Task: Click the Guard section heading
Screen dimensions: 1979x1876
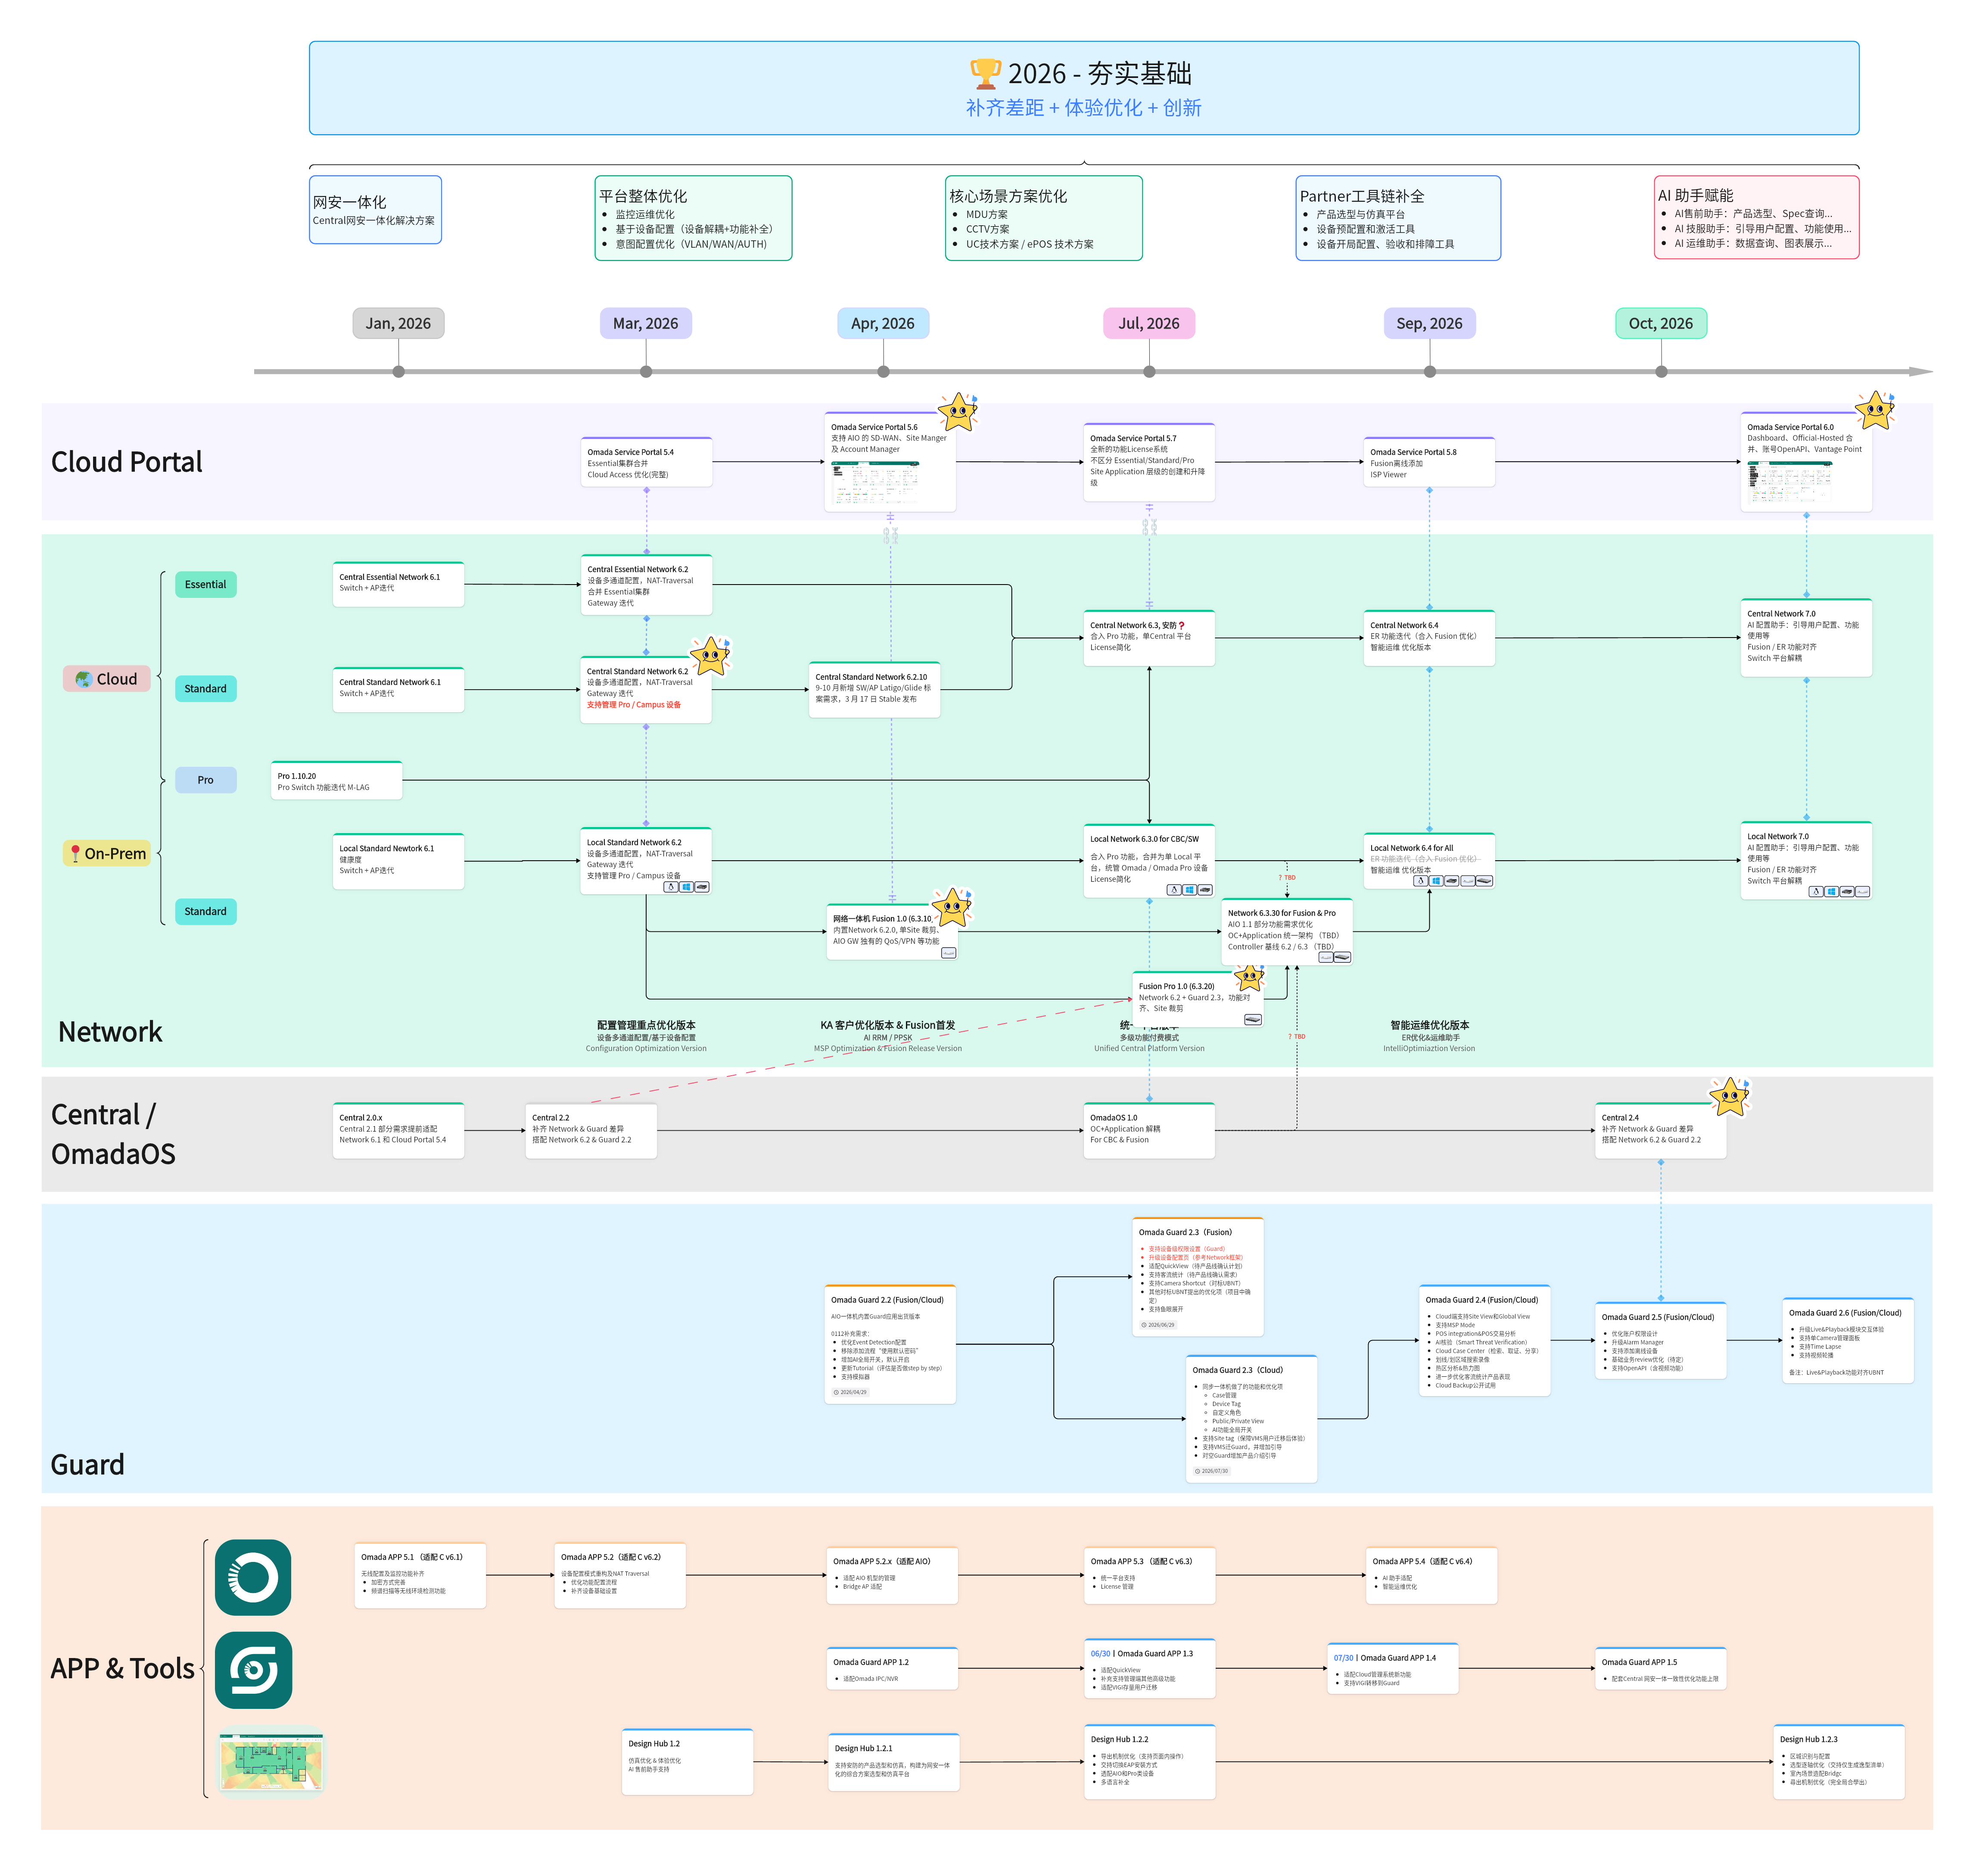Action: coord(87,1464)
